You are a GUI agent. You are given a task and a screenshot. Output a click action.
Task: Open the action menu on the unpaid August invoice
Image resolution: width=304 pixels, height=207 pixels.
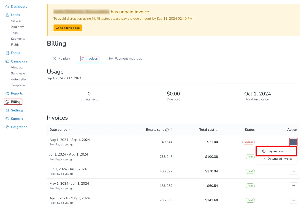293,142
